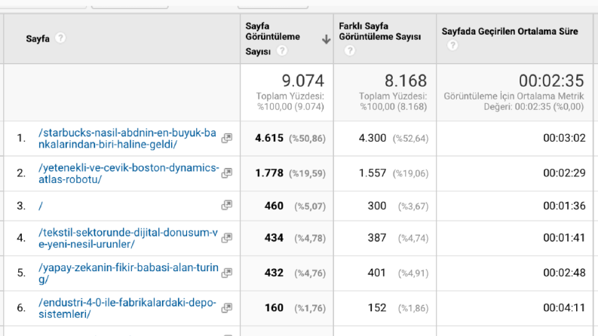Show help for Sayfa Görüntüleme Sayısı
598x336 pixels.
click(282, 50)
